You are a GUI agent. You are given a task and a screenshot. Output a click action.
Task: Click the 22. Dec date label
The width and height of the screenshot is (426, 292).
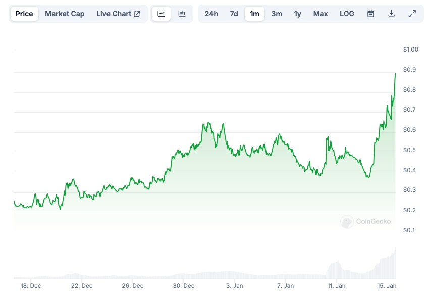point(82,286)
